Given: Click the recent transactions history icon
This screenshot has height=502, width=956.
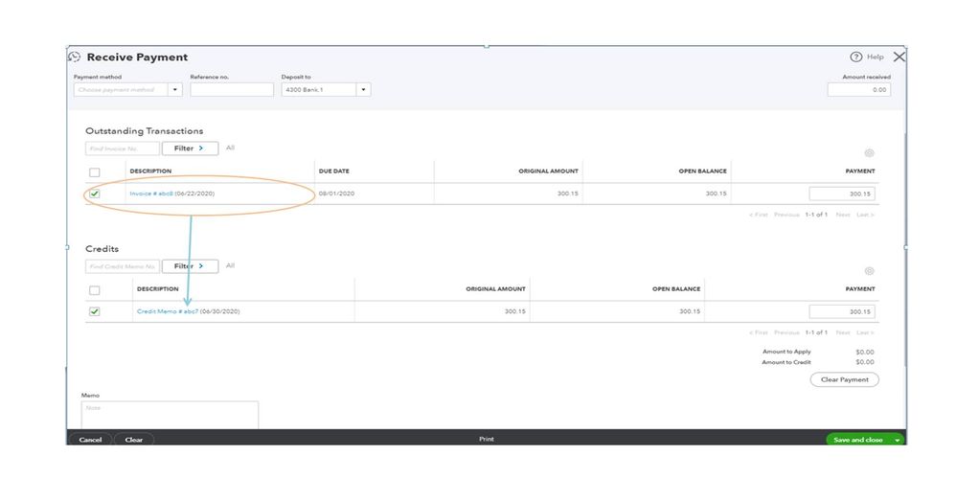Looking at the screenshot, I should (74, 57).
